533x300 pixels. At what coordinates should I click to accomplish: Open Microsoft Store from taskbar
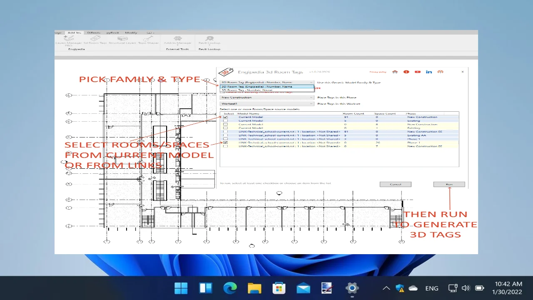(x=279, y=288)
